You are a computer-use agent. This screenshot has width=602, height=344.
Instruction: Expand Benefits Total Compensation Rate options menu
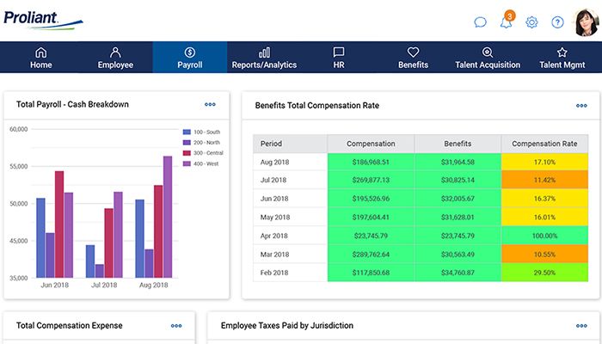[x=581, y=106]
